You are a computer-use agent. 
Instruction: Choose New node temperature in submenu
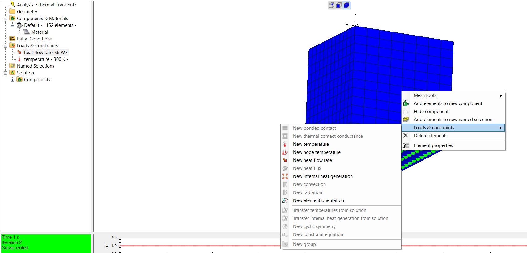[341, 152]
